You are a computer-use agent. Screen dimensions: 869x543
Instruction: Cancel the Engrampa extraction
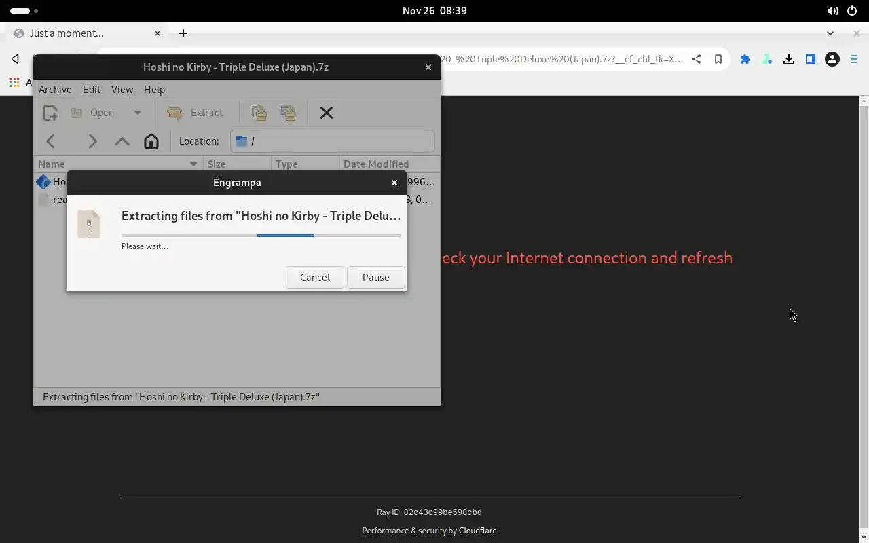pyautogui.click(x=315, y=277)
